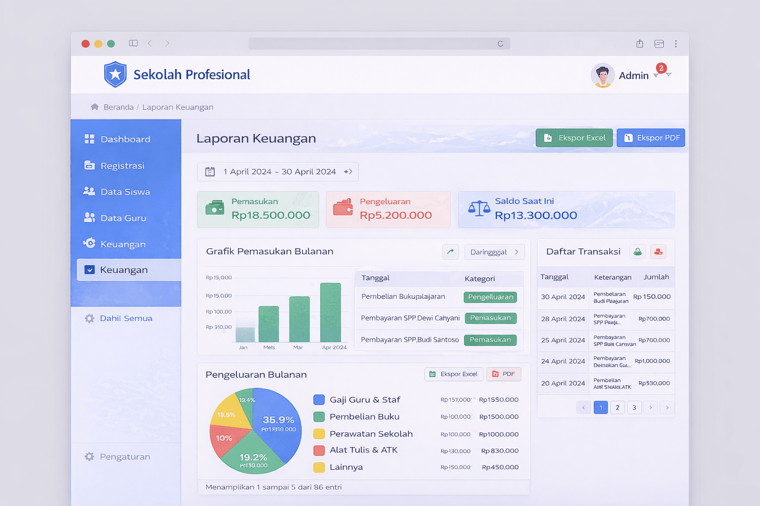Viewport: 760px width, 506px height.
Task: Click the blue Gaji Guru & Staf swatch
Action: tap(319, 400)
